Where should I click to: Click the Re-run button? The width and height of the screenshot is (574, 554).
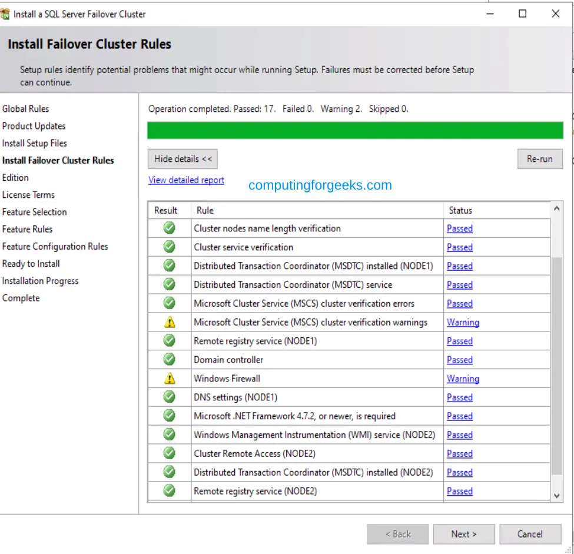click(540, 159)
